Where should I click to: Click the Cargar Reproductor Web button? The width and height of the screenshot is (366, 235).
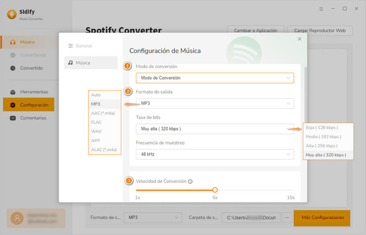point(320,31)
